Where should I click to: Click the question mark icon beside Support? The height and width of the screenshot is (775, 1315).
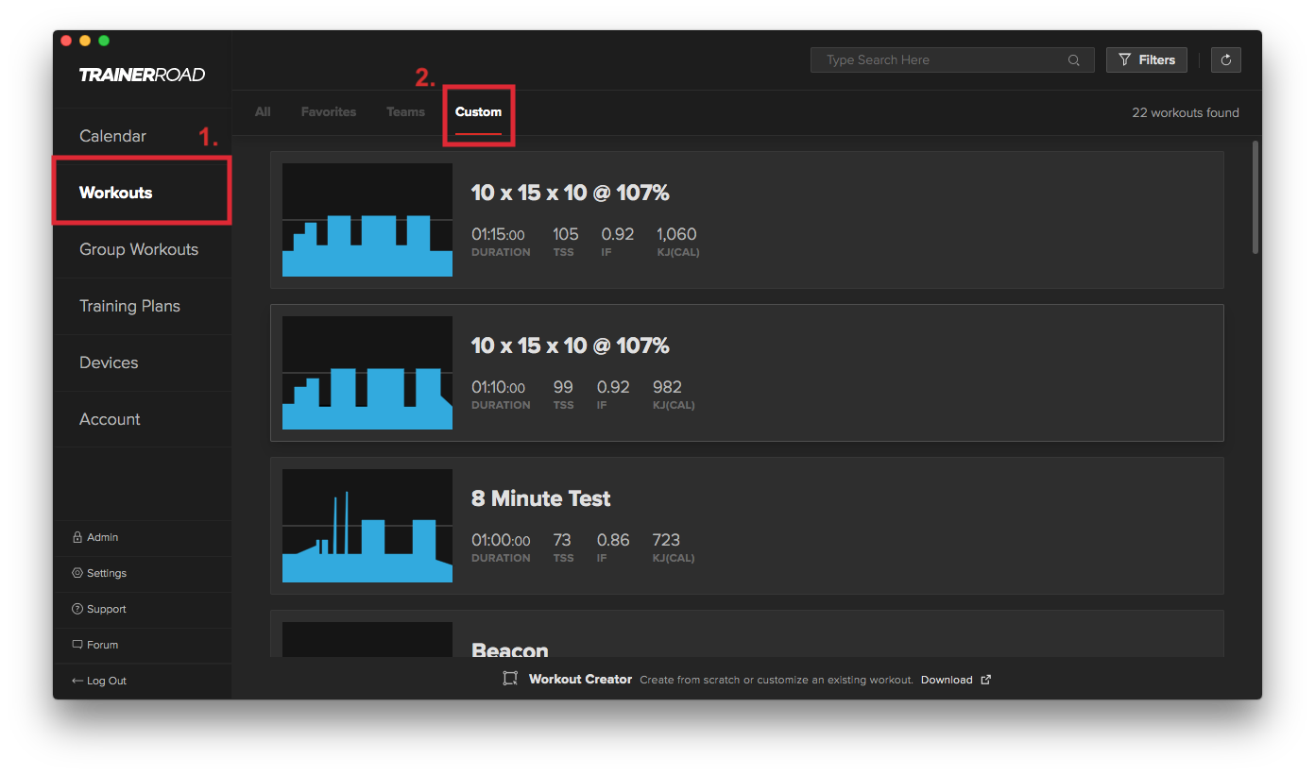click(77, 609)
